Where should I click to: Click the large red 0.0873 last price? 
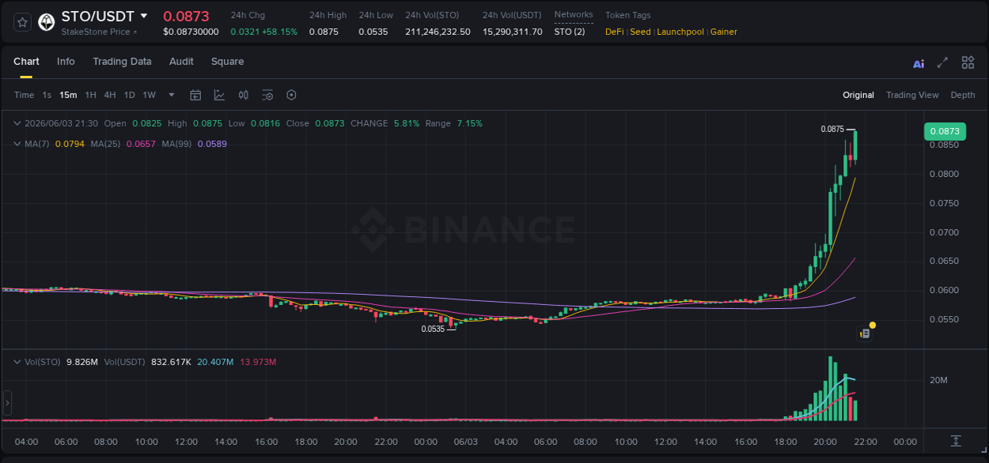186,16
